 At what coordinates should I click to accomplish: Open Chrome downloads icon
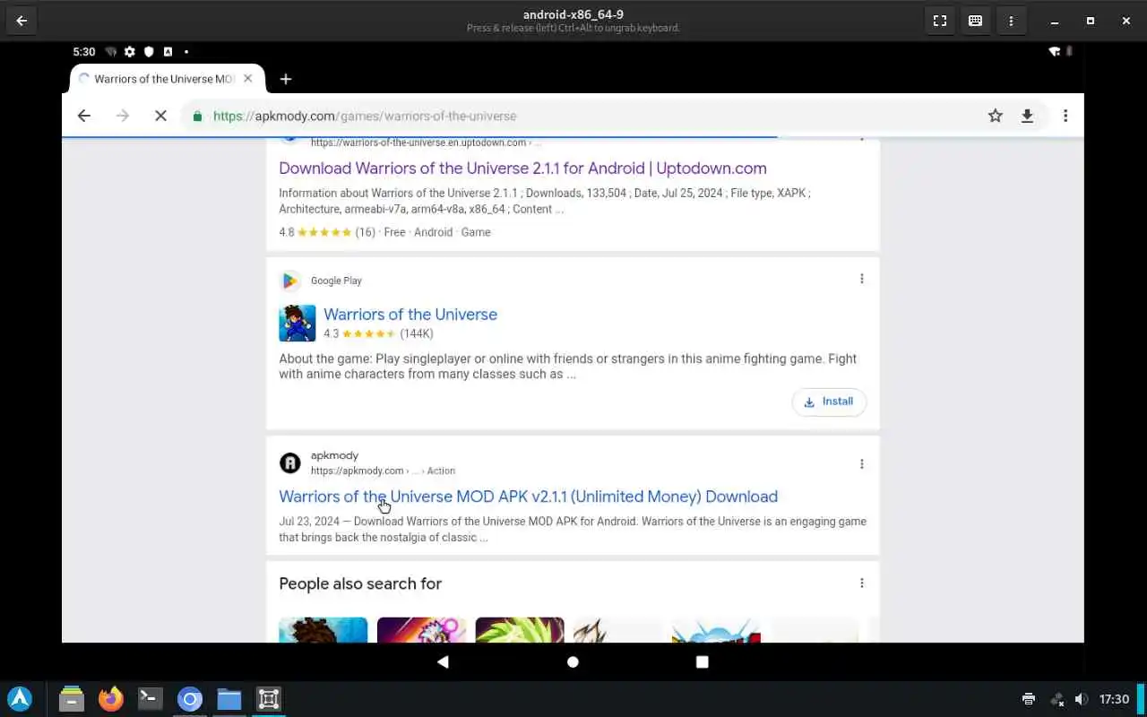pyautogui.click(x=1028, y=116)
